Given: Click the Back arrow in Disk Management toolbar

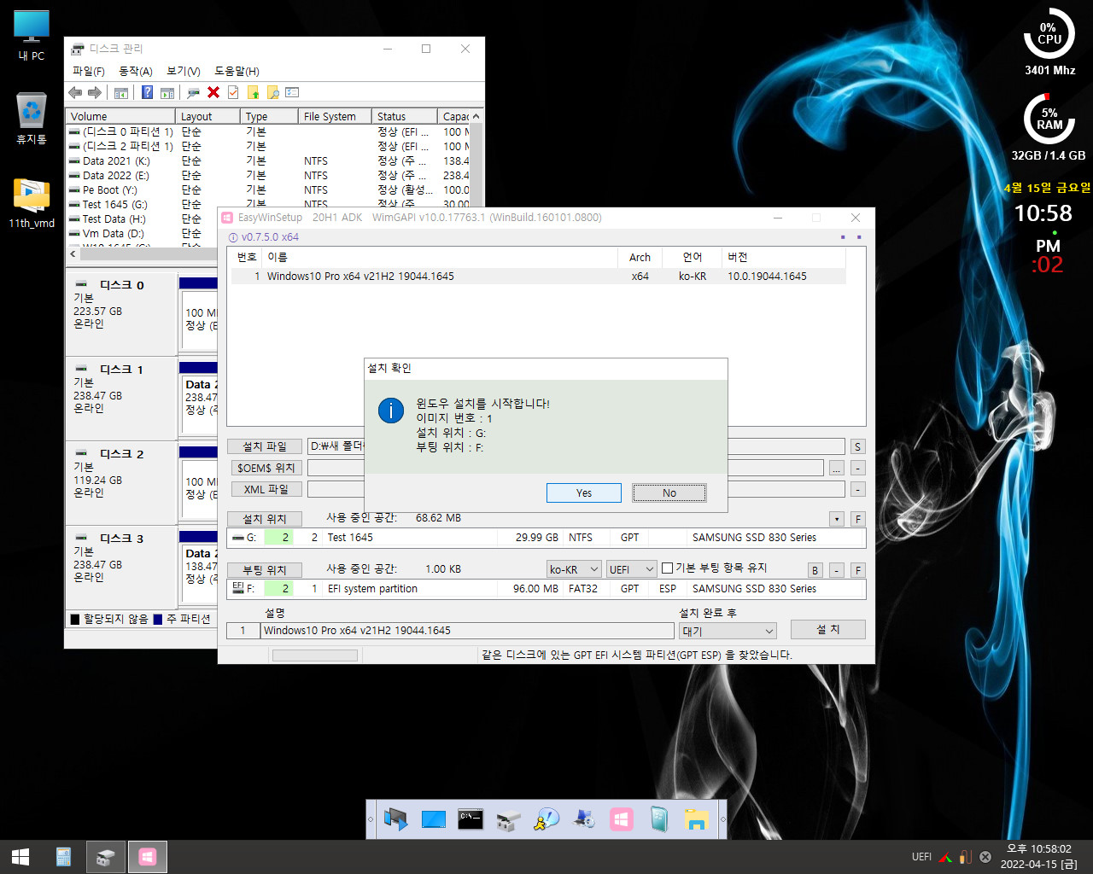Looking at the screenshot, I should click(75, 92).
